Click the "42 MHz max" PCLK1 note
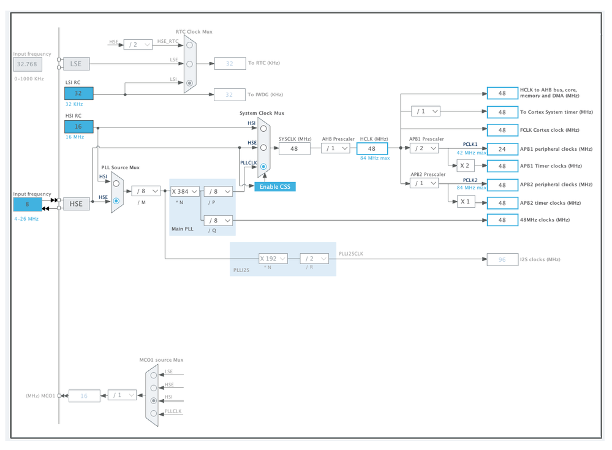Screen dimensions: 612x450 click(x=471, y=153)
